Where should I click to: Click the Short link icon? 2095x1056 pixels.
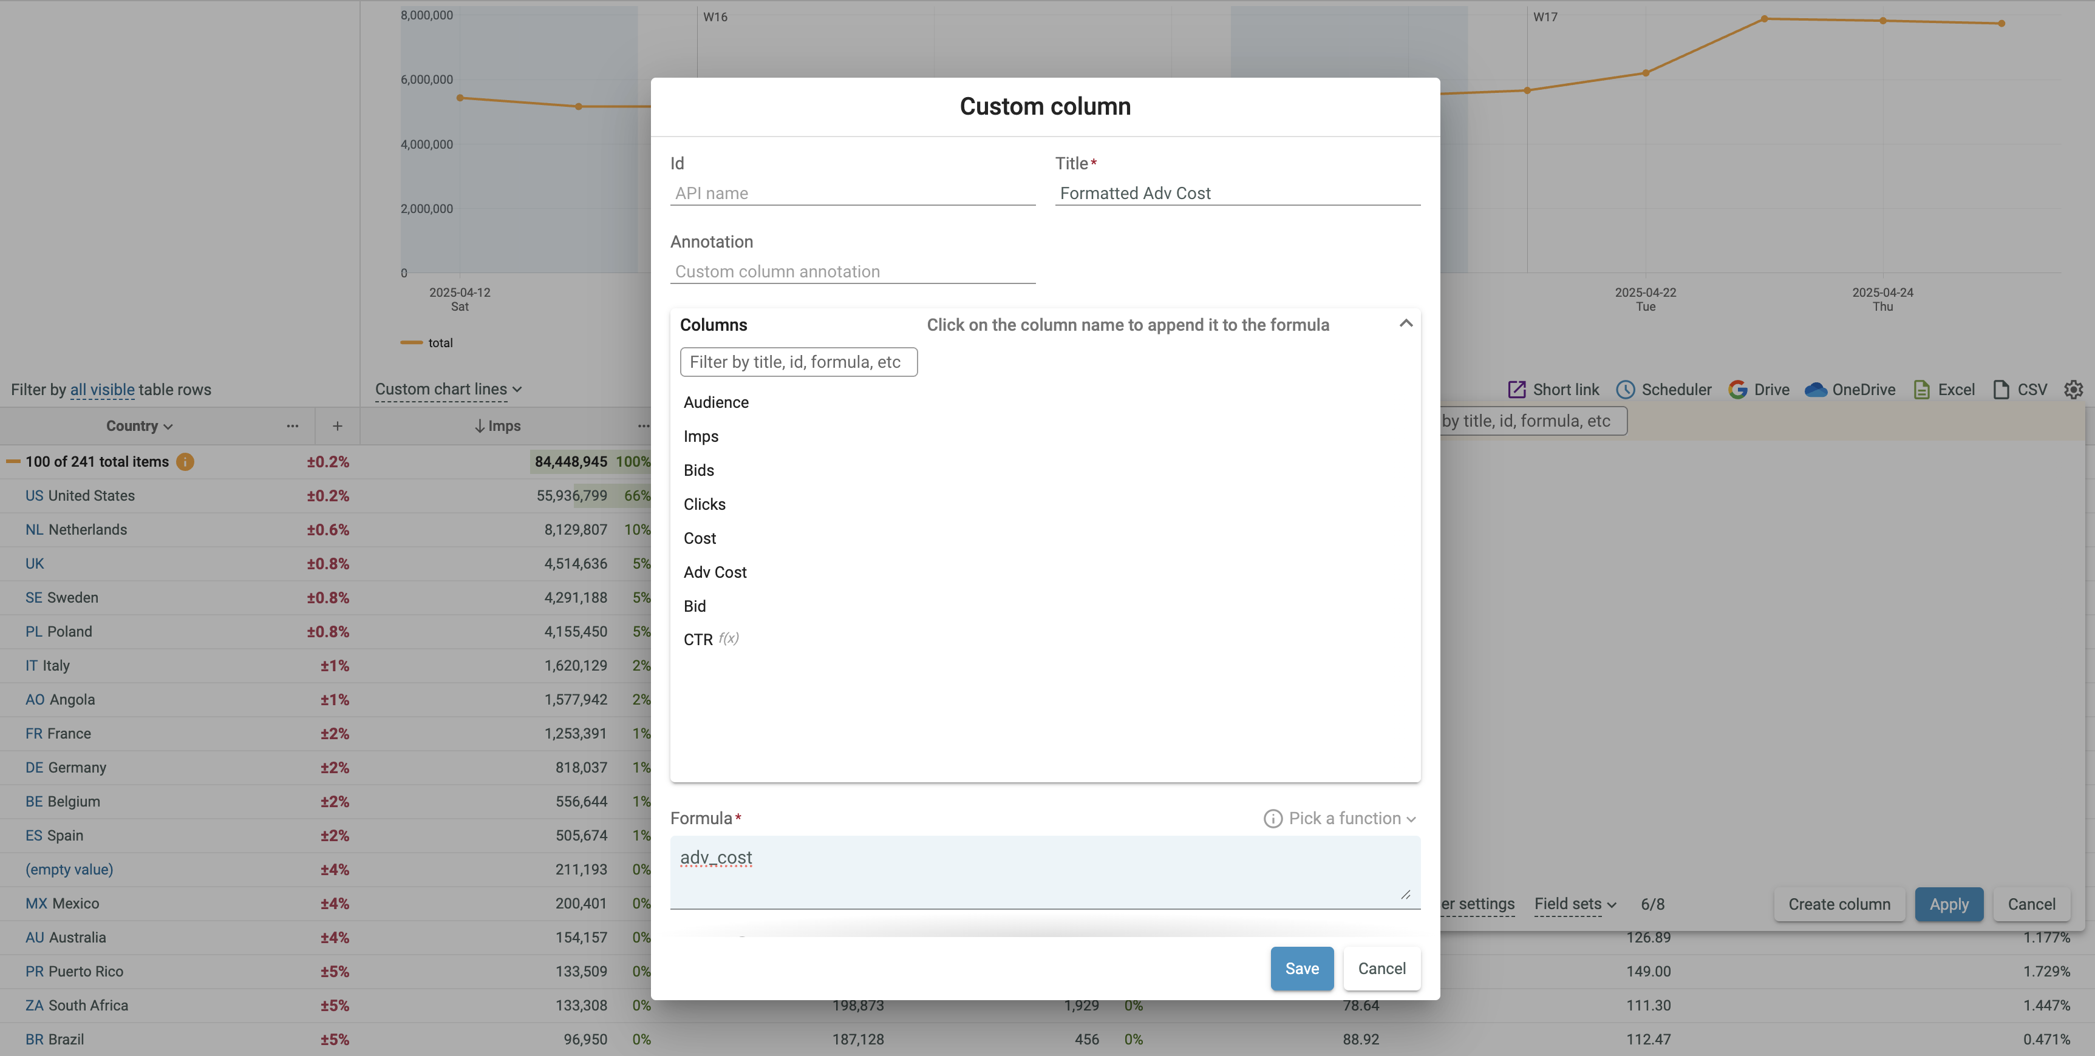(1516, 390)
